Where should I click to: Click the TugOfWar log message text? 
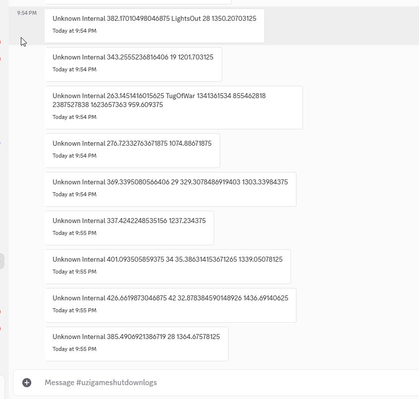tap(159, 100)
